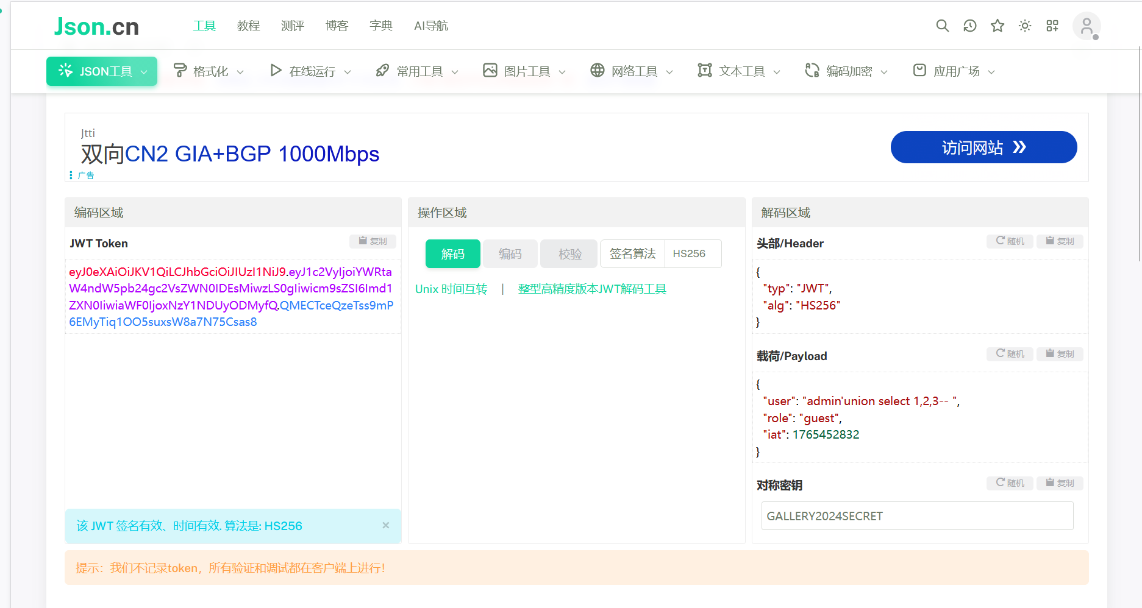Click the favorites star icon
1142x608 pixels.
[x=997, y=26]
